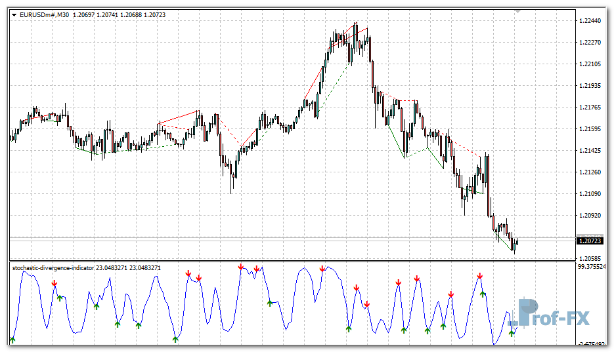This screenshot has width=614, height=352.
Task: Click the Prof-FX watermark logo
Action: (553, 313)
